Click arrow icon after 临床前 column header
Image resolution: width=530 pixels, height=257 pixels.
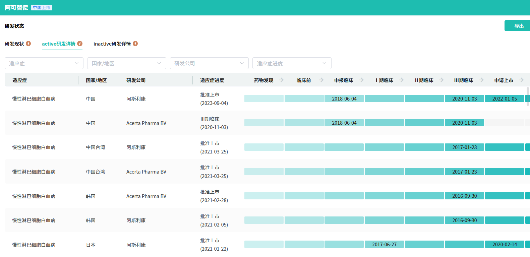321,80
